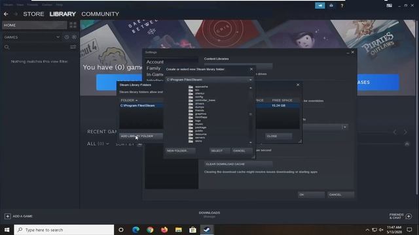Open Google Chrome from taskbar
Screen dimensions: 419x235
point(150,229)
